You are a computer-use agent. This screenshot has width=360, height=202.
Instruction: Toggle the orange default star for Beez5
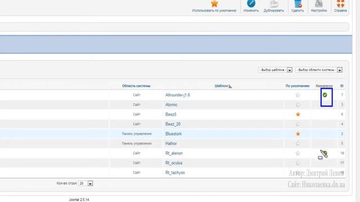coord(298,114)
